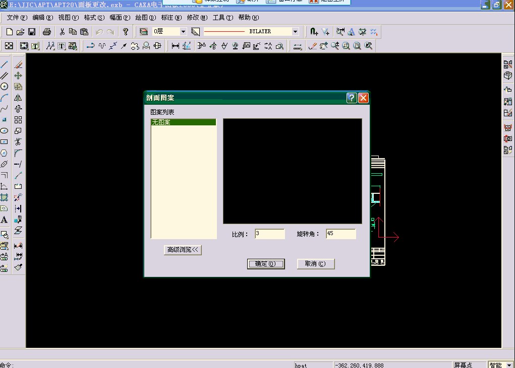The height and width of the screenshot is (368, 515).
Task: Select the Hatch fill tool
Action: tap(4, 198)
